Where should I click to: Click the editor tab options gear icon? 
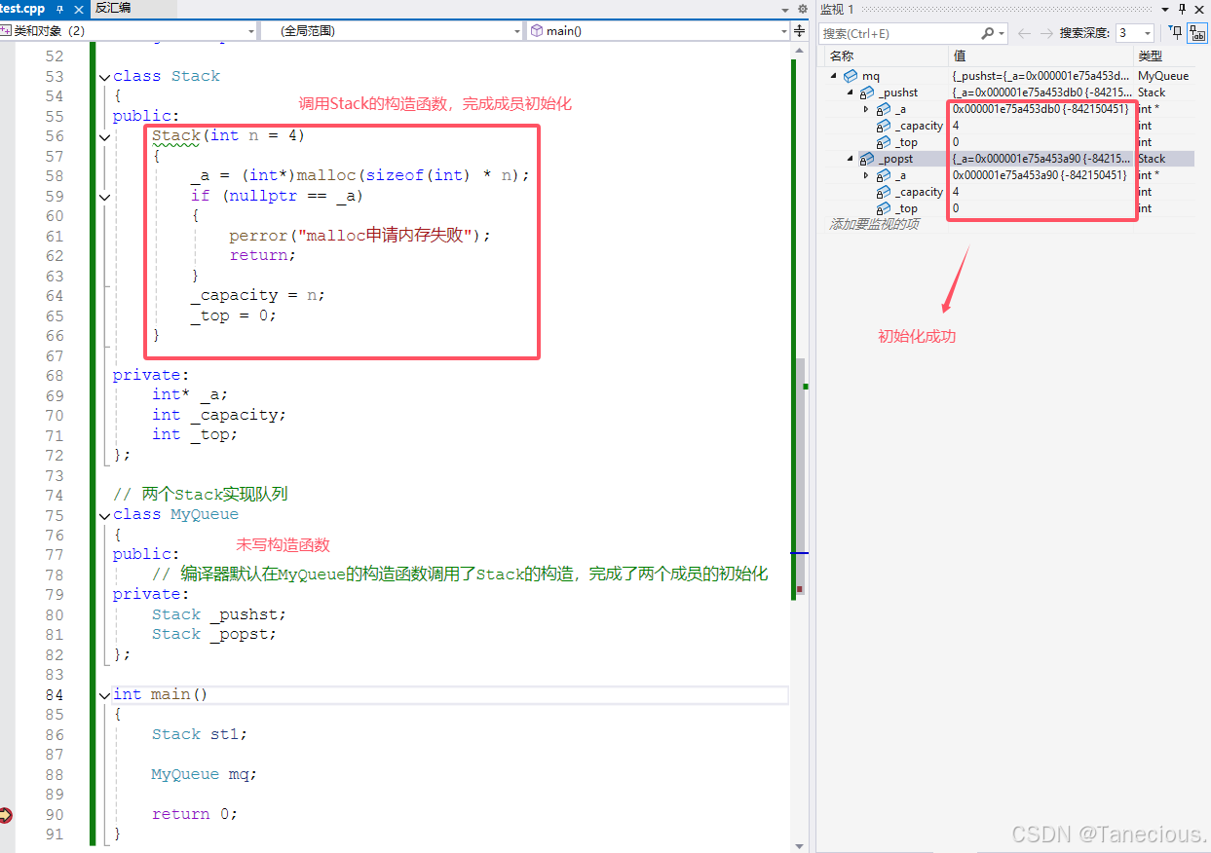[x=802, y=9]
